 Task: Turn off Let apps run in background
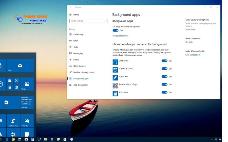116,31
